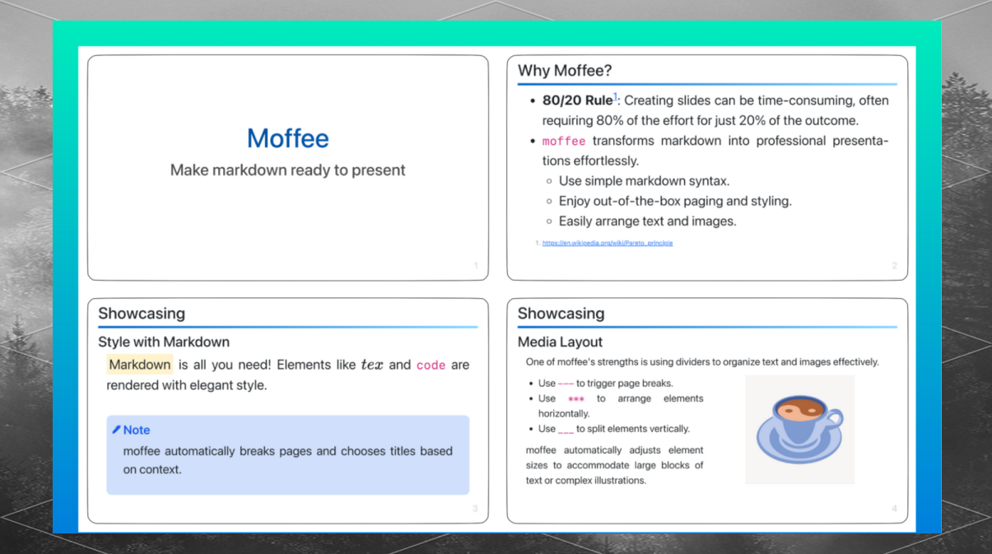This screenshot has height=554, width=992.
Task: Click the blue Moffee title on the first slide
Action: 287,138
